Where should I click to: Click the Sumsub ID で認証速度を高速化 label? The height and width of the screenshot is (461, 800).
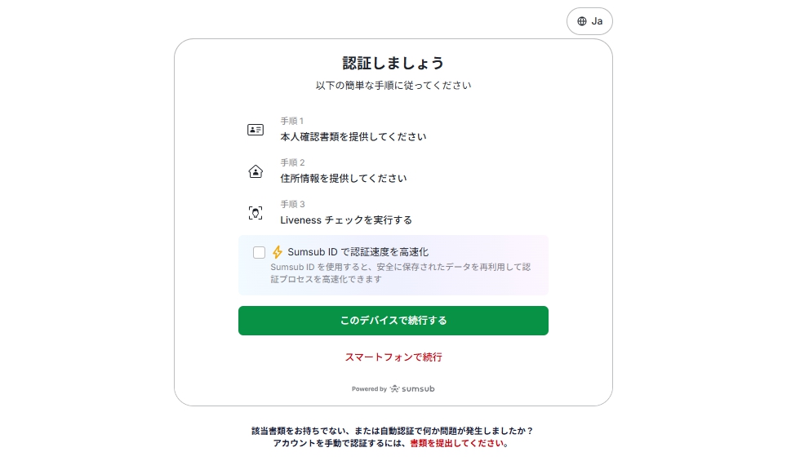358,252
